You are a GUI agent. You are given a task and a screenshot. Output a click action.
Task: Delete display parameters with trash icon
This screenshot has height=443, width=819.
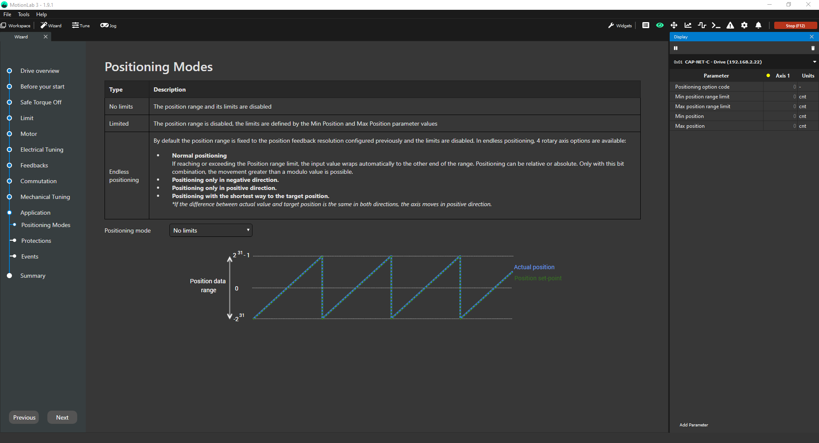(813, 48)
